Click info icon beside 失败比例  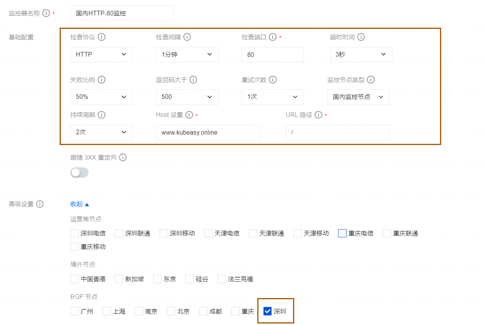(x=102, y=80)
